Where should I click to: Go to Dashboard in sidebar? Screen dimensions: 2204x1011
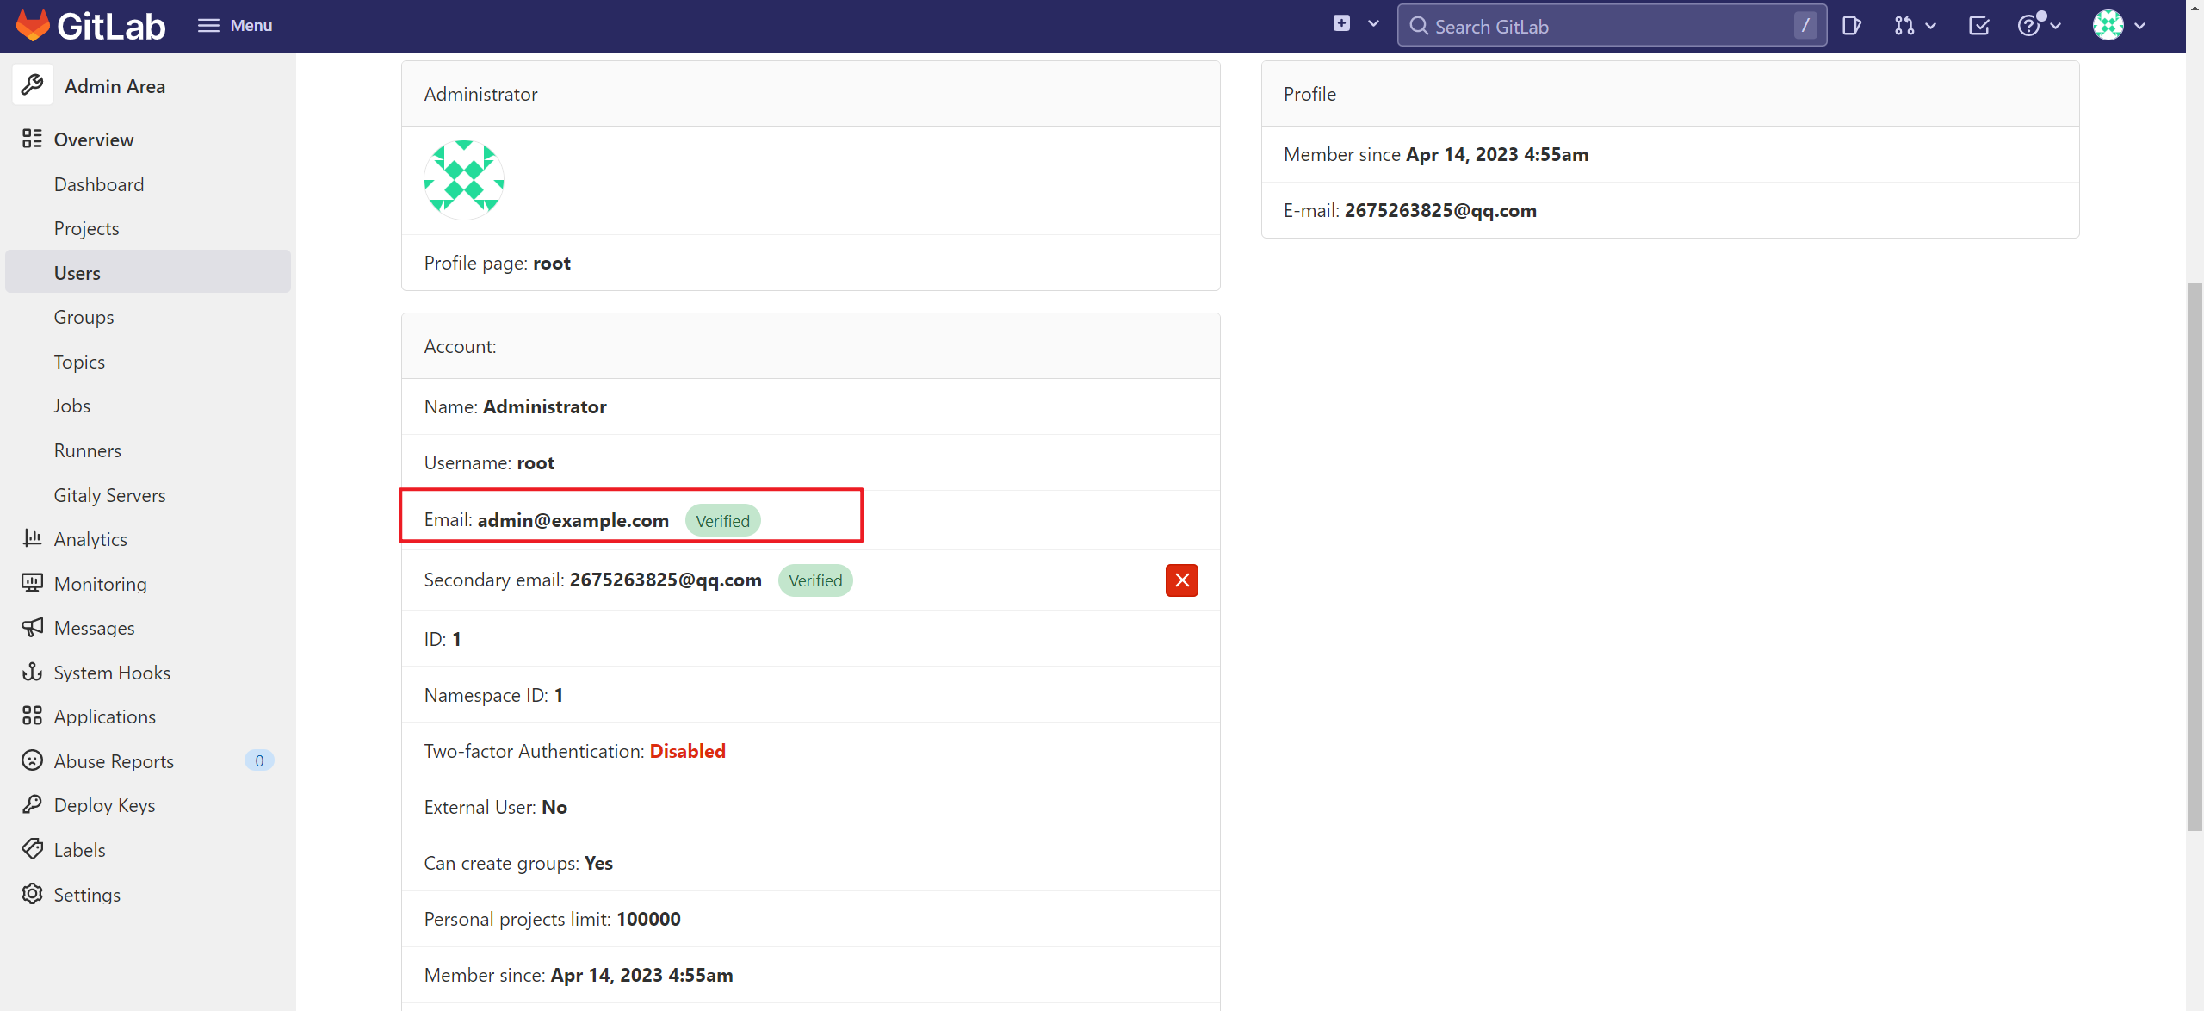click(99, 184)
